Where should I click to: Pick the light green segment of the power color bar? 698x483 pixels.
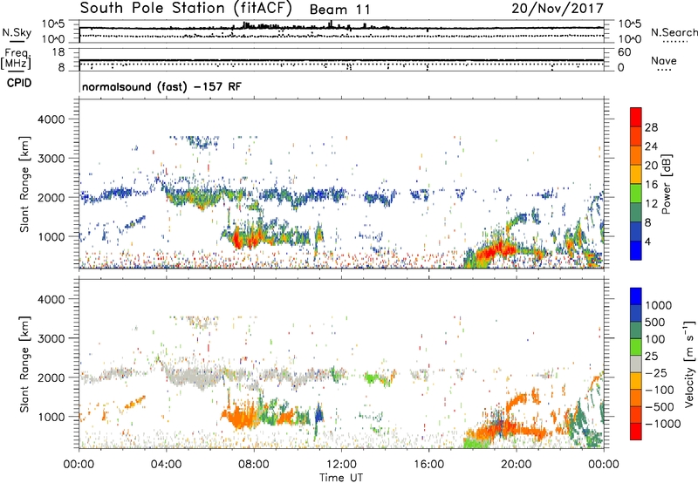pos(636,194)
